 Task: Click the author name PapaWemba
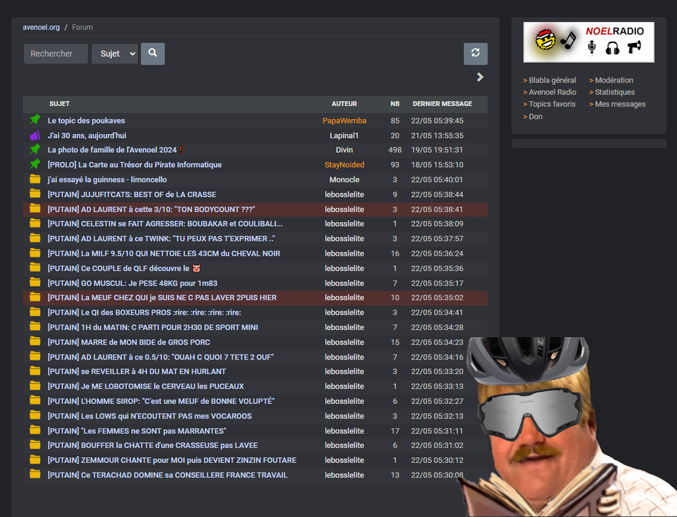[344, 121]
